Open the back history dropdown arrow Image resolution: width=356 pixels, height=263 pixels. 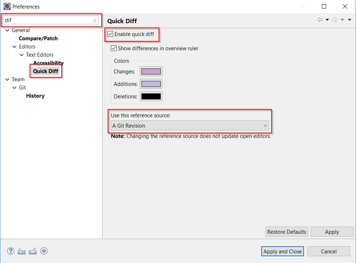click(327, 20)
